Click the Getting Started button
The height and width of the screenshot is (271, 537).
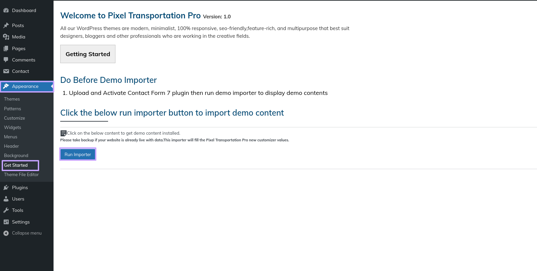pos(88,54)
